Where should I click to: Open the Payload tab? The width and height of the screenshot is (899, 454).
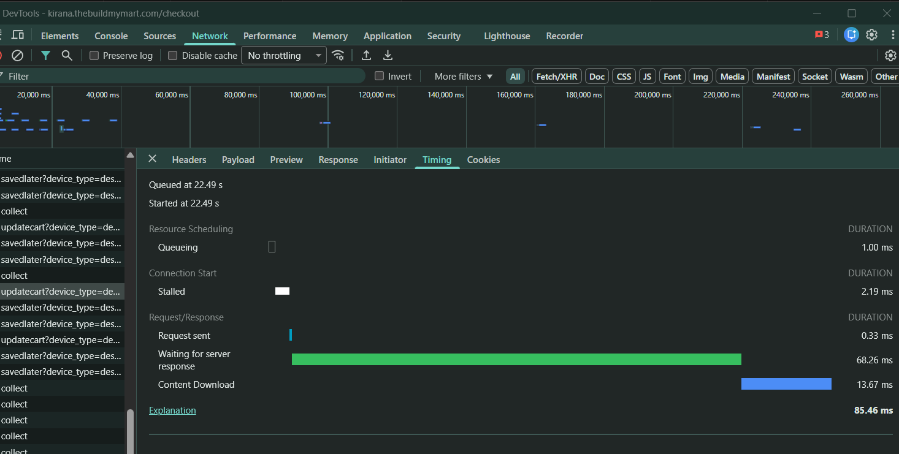pos(238,159)
